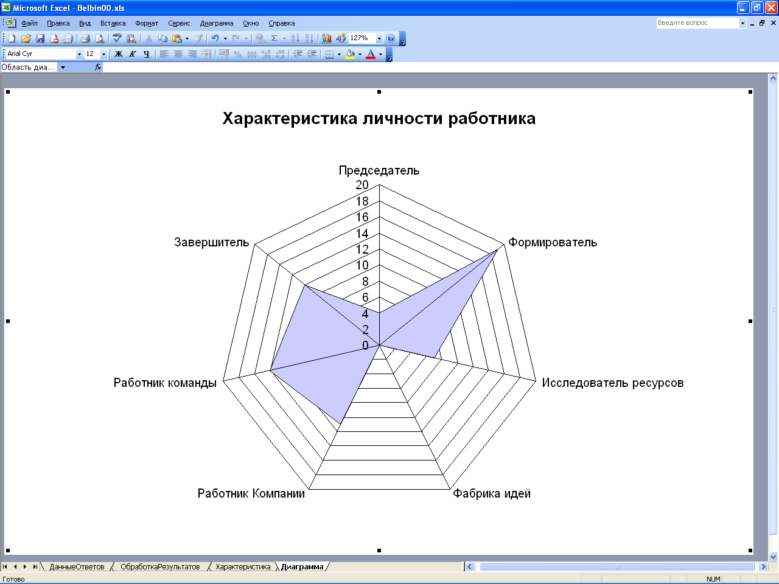Click the Insert Hyperlink icon
779x584 pixels.
pyautogui.click(x=260, y=38)
